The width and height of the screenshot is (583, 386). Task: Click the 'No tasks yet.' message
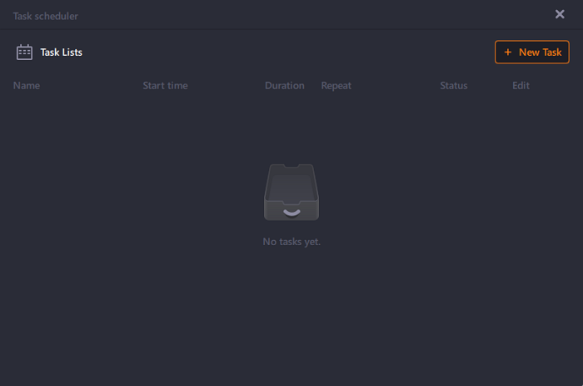[x=291, y=242]
